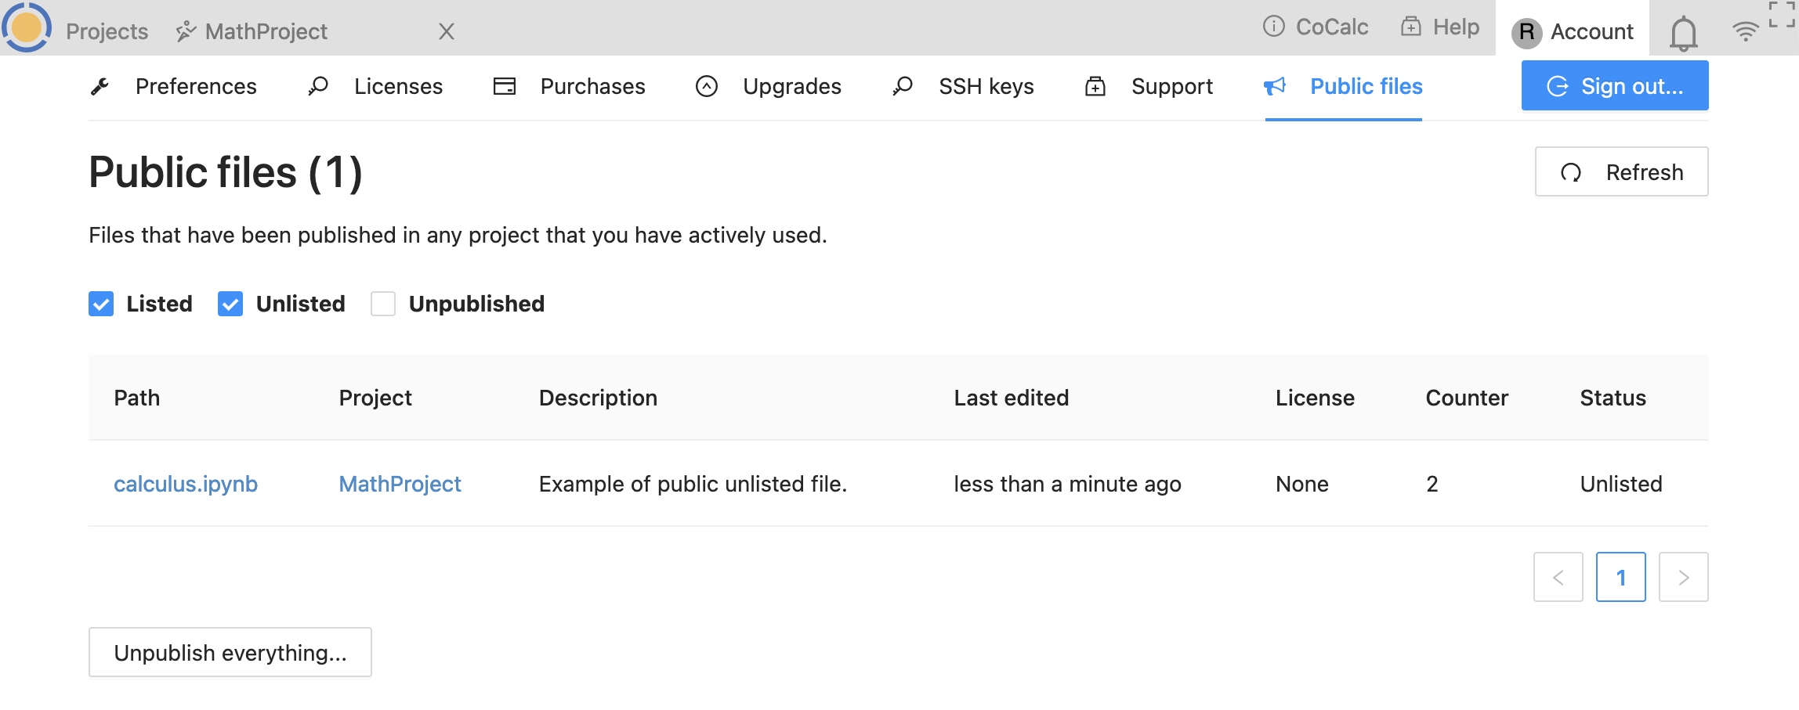
Task: Click the CoCalc logo icon
Action: coord(27,27)
